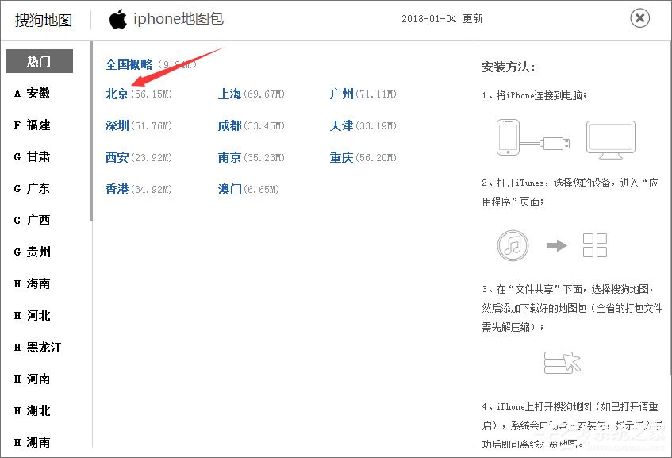Click the arrow icon between iTunes and apps
This screenshot has height=458, width=672.
click(x=555, y=245)
